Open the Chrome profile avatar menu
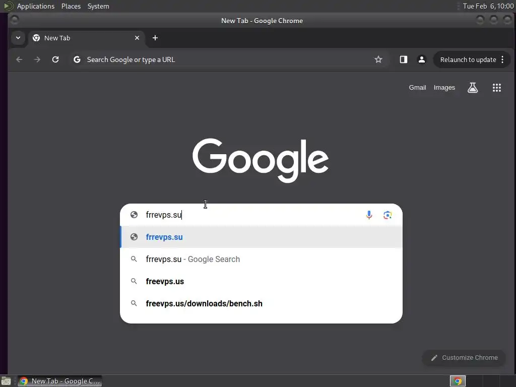Screen dimensions: 516x387 422,59
